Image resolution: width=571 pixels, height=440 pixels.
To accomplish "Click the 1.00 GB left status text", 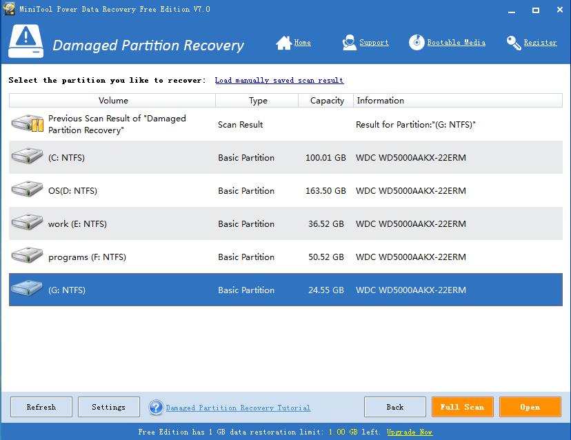I will (x=354, y=432).
